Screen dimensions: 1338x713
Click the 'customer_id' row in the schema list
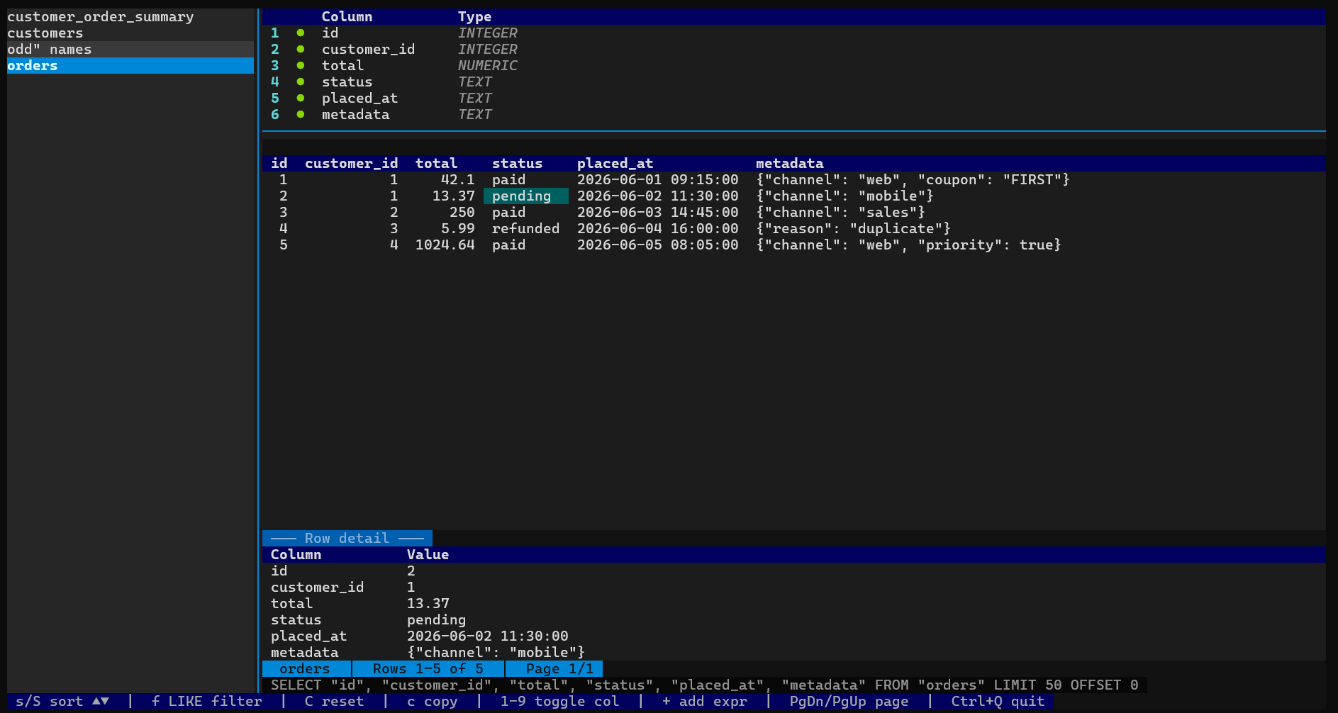click(793, 49)
